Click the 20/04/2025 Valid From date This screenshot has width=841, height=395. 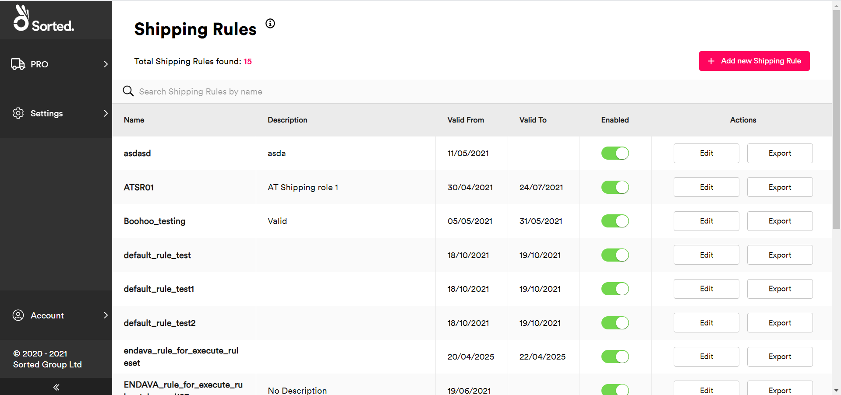(471, 357)
